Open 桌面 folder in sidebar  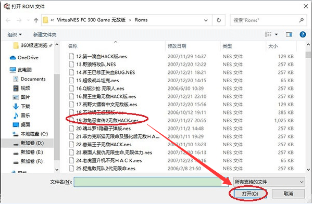[21, 125]
